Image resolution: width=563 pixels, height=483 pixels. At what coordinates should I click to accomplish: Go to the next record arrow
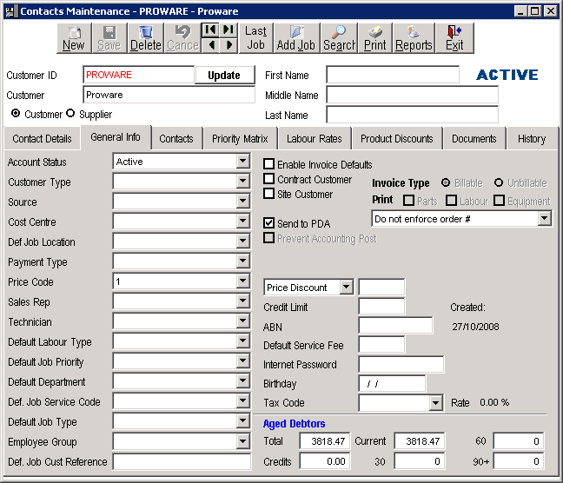[x=229, y=45]
